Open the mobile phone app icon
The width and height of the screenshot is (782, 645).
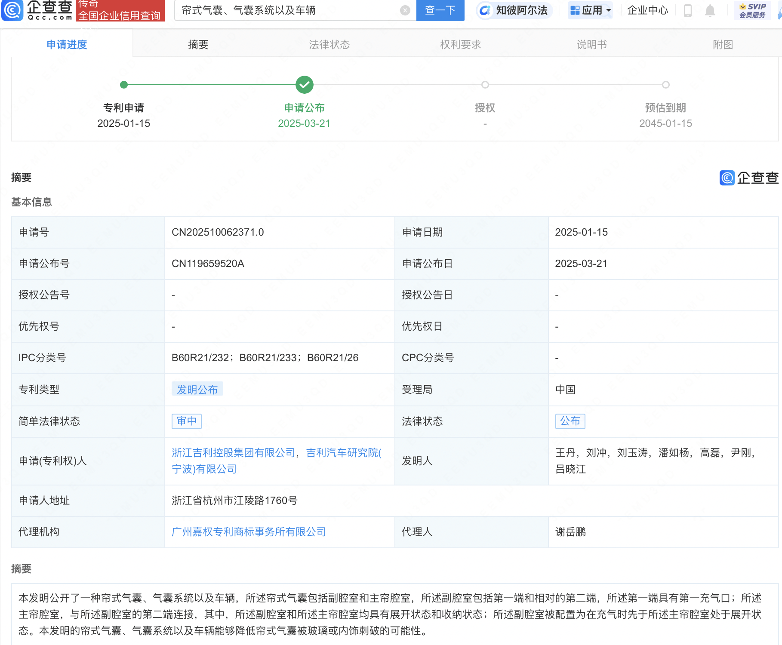tap(688, 10)
